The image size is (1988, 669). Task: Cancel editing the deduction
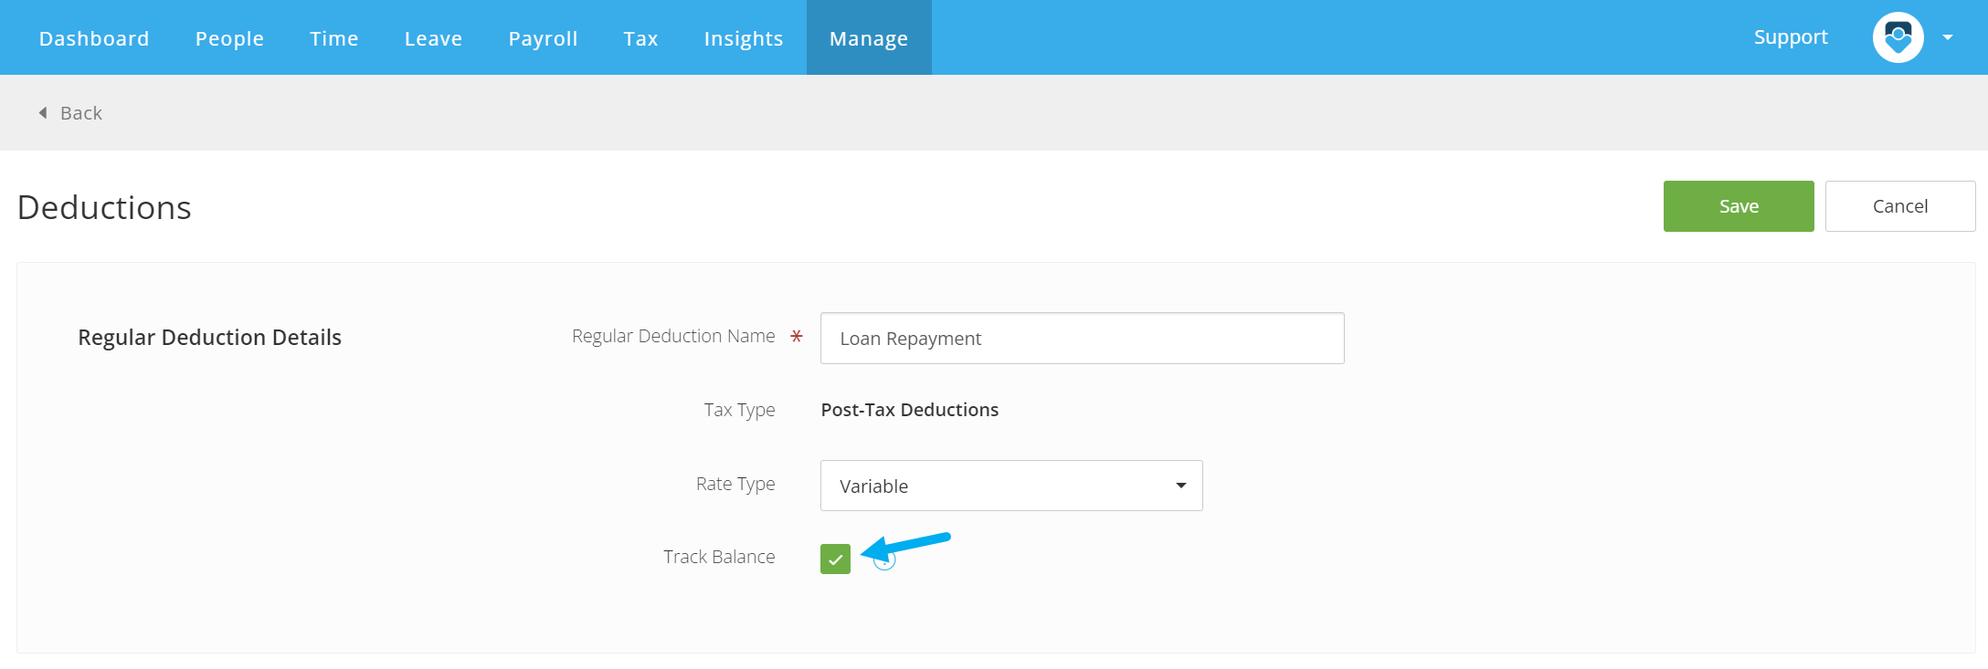pos(1900,206)
